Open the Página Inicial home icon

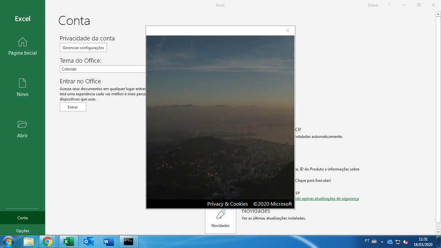(x=23, y=42)
